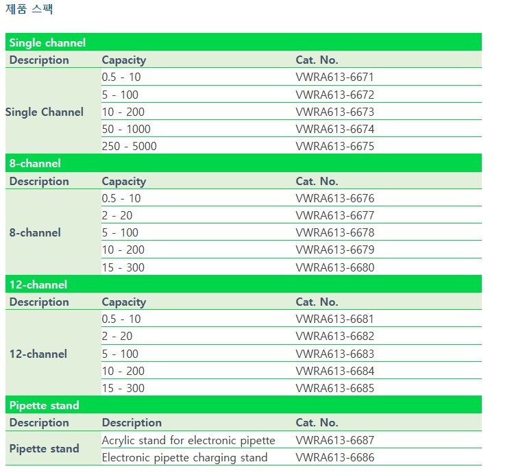Click the green 'Pipette stand' section header
Screen dimensions: 514x473
pos(243,405)
